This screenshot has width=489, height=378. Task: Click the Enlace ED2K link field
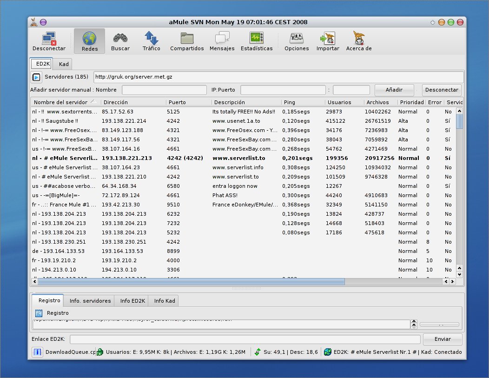pyautogui.click(x=245, y=339)
